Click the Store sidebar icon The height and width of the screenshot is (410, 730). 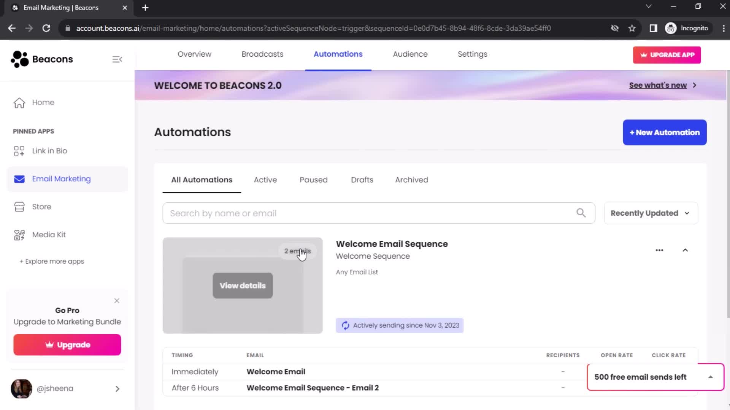pos(19,207)
